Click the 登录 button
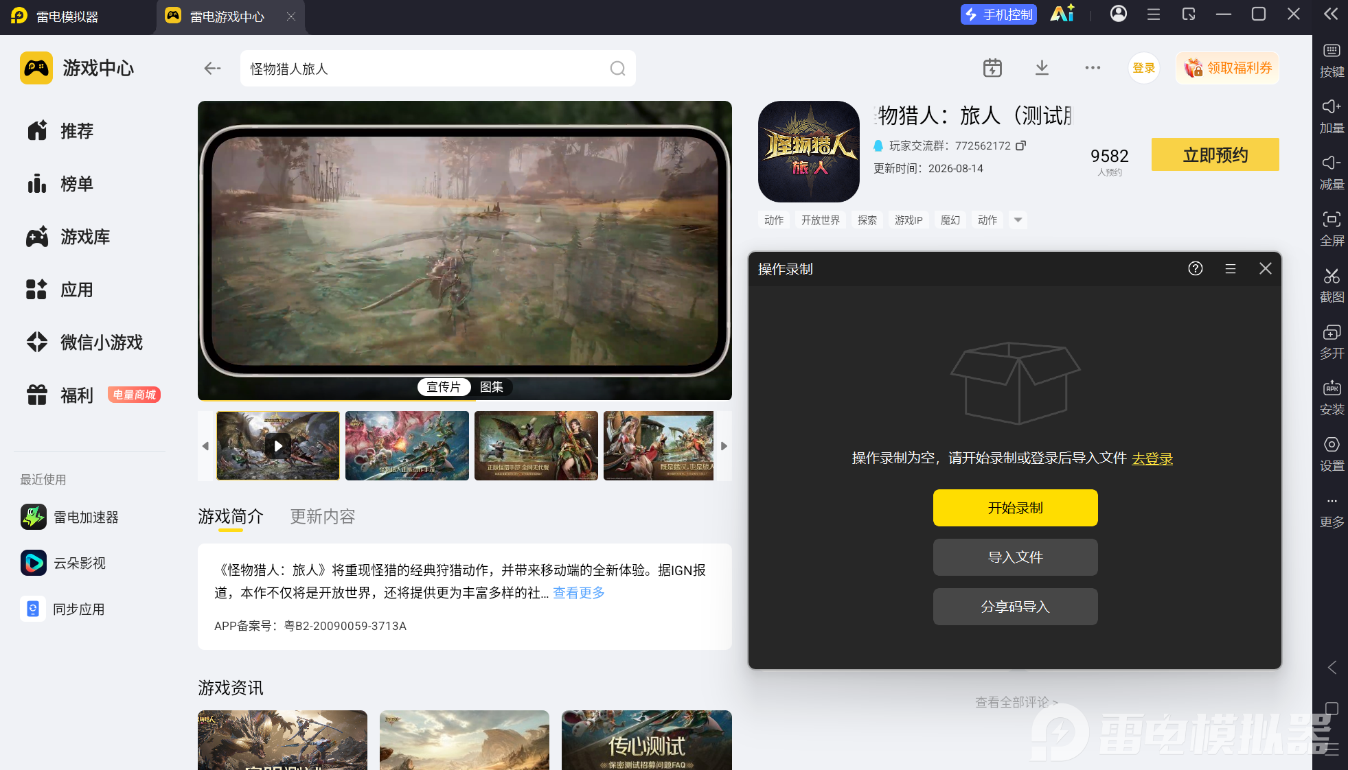1348x770 pixels. [x=1143, y=68]
